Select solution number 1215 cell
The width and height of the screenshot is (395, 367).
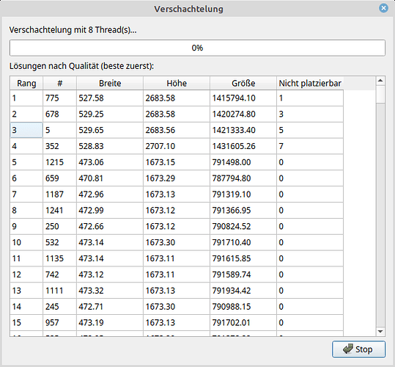click(x=59, y=162)
